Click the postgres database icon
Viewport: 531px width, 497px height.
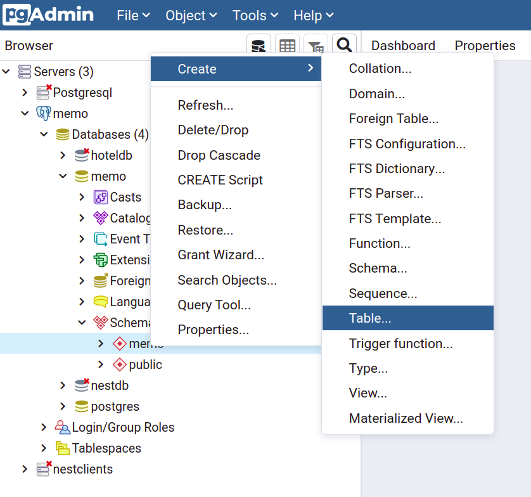[x=82, y=406]
